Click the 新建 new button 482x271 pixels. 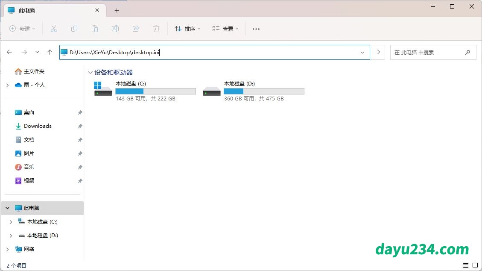click(x=23, y=29)
